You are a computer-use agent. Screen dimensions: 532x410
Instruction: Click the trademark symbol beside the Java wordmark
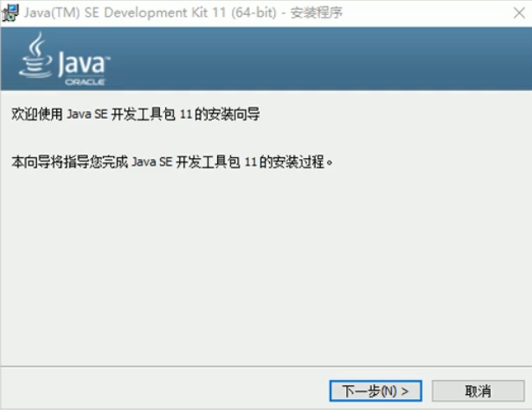108,59
